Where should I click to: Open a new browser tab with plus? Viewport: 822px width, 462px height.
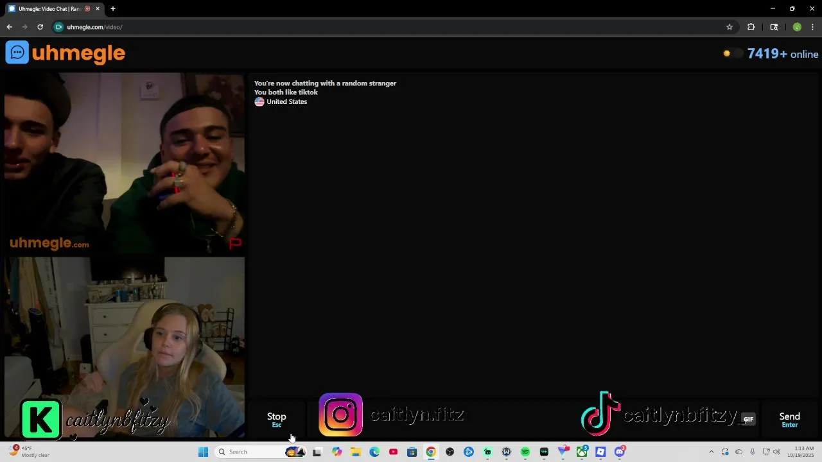coord(113,9)
